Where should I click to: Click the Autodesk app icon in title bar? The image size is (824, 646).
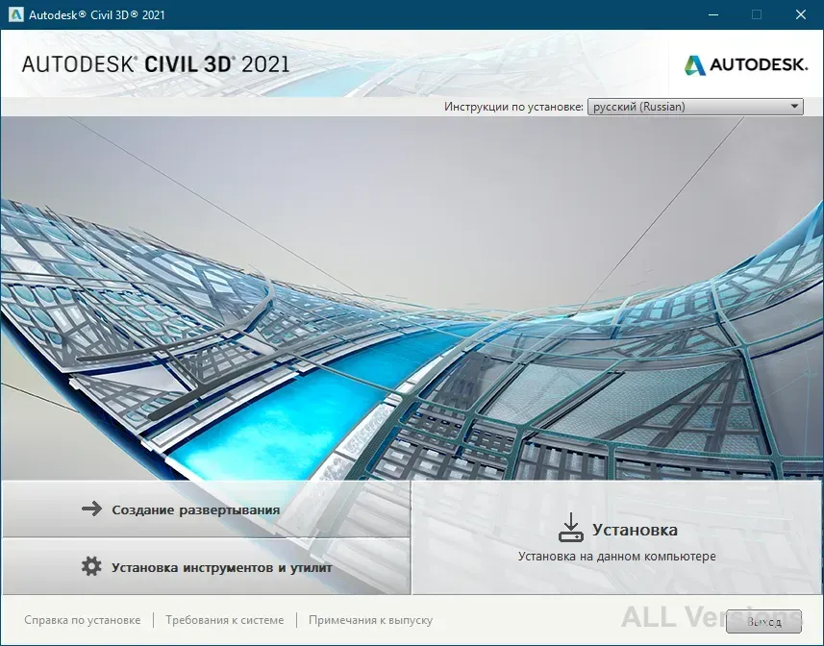pyautogui.click(x=15, y=14)
